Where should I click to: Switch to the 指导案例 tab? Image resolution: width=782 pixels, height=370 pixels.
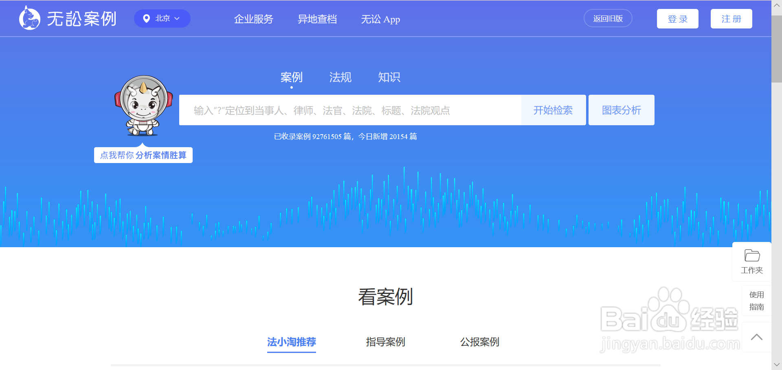click(385, 342)
